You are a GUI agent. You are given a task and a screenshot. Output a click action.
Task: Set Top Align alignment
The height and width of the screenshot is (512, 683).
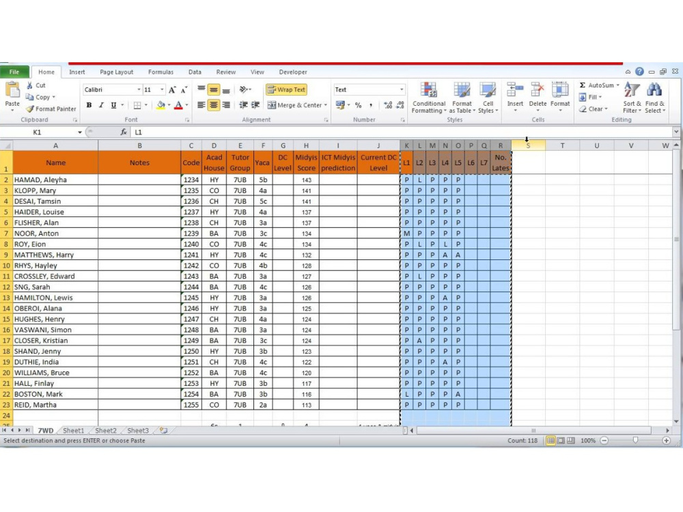point(201,89)
